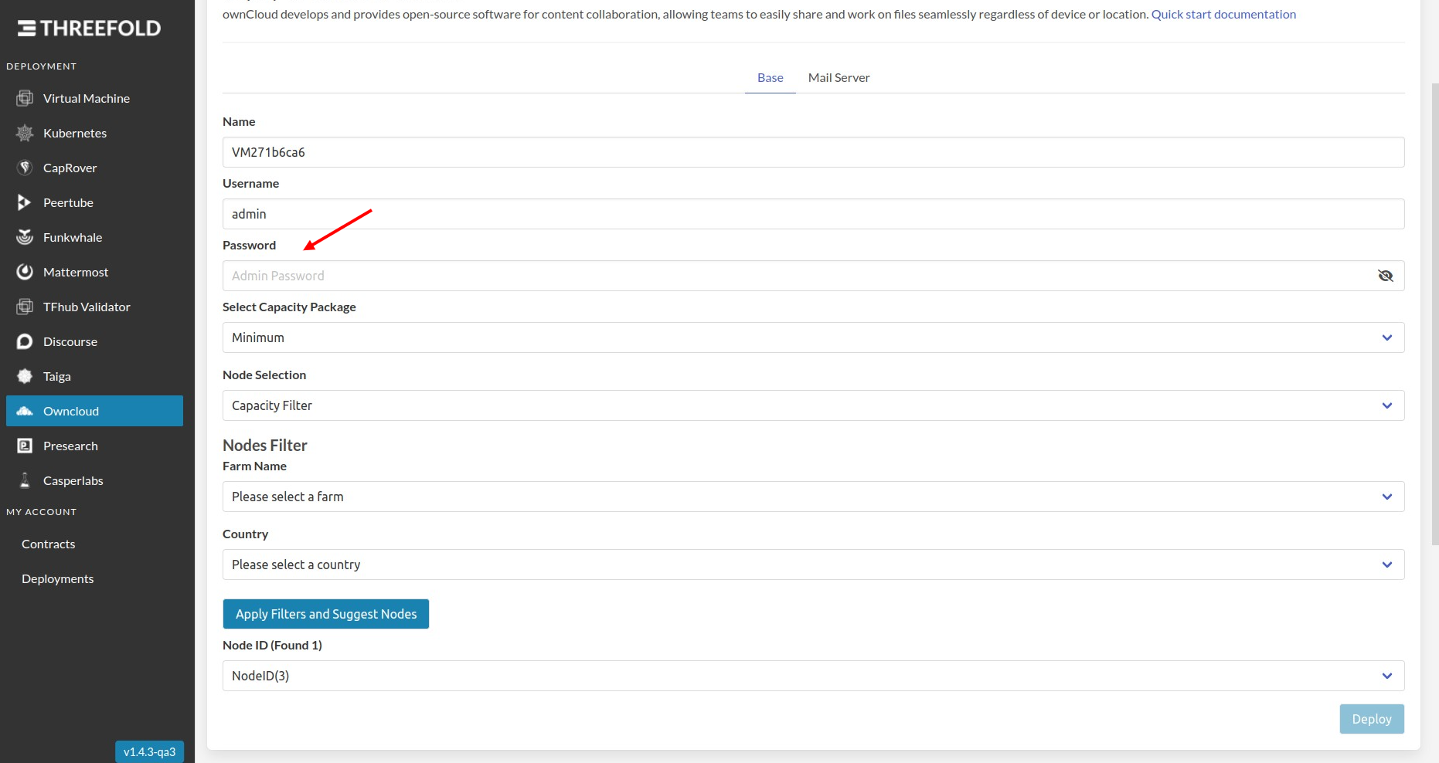Select the Funkwhale icon

point(26,237)
